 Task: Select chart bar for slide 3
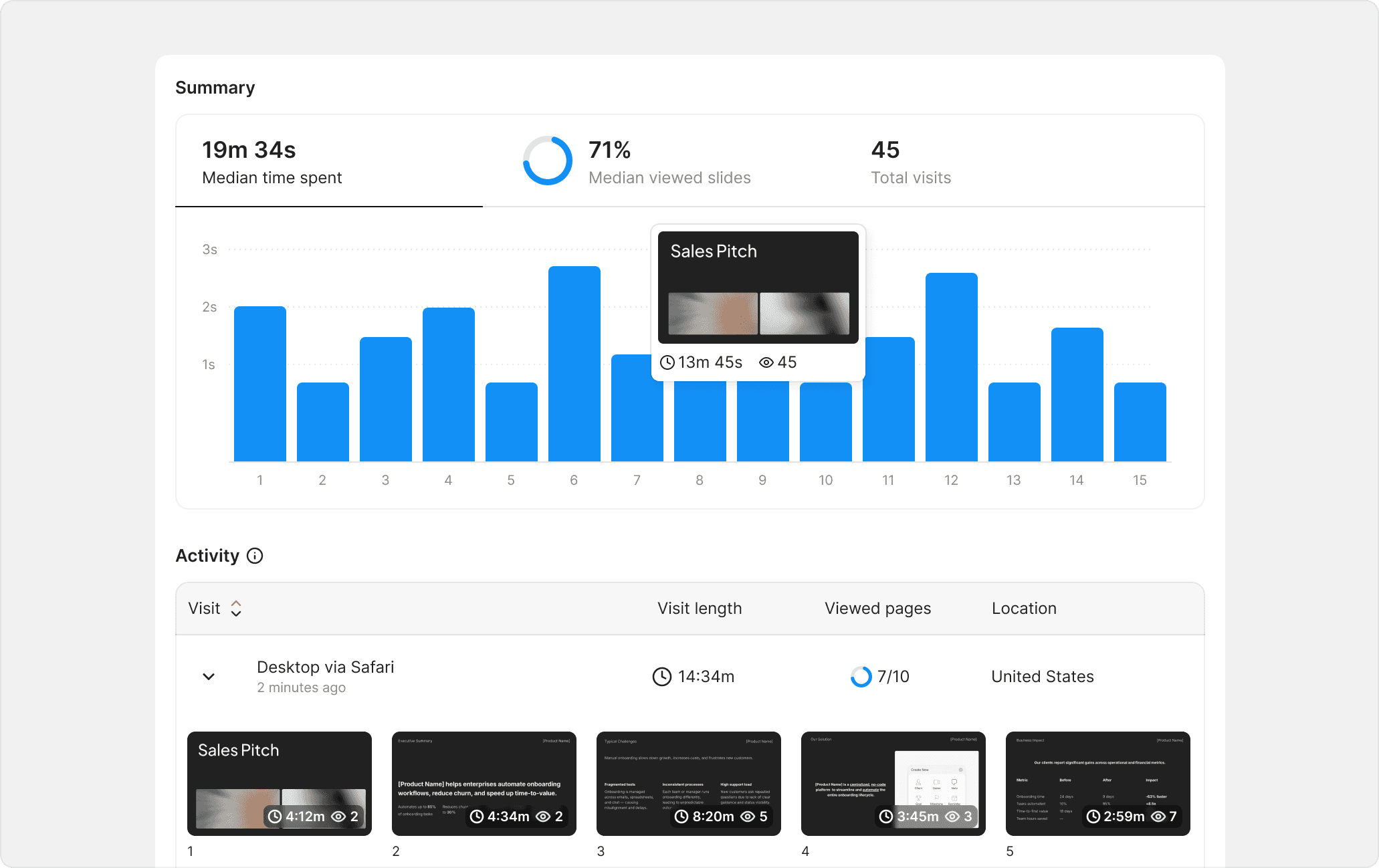386,399
